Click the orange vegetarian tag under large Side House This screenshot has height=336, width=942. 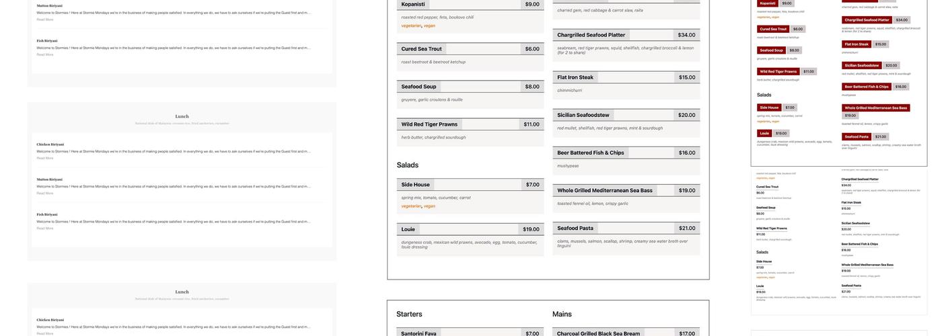pyautogui.click(x=411, y=206)
